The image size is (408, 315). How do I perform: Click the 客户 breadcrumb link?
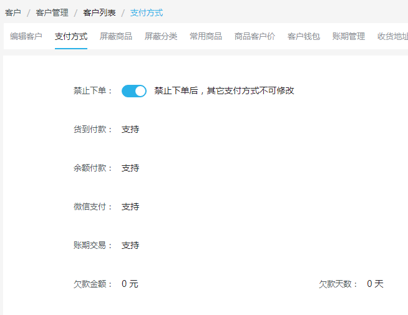point(12,12)
